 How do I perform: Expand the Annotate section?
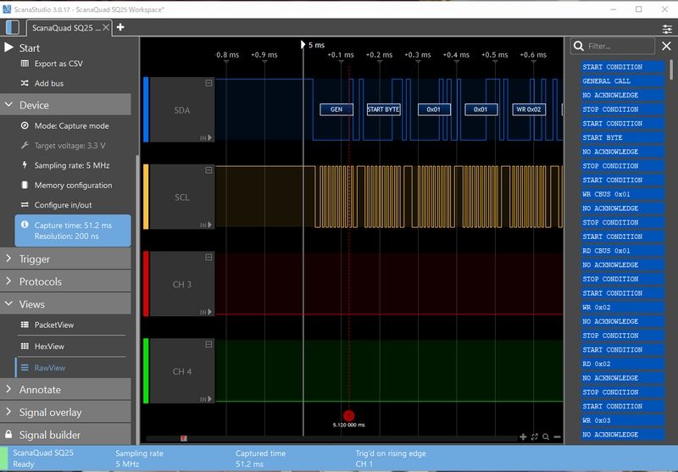(66, 390)
